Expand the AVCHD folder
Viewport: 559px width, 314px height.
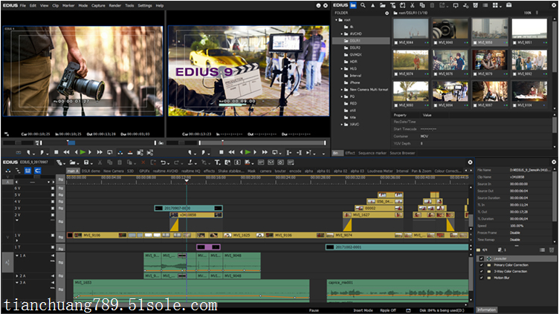point(341,34)
